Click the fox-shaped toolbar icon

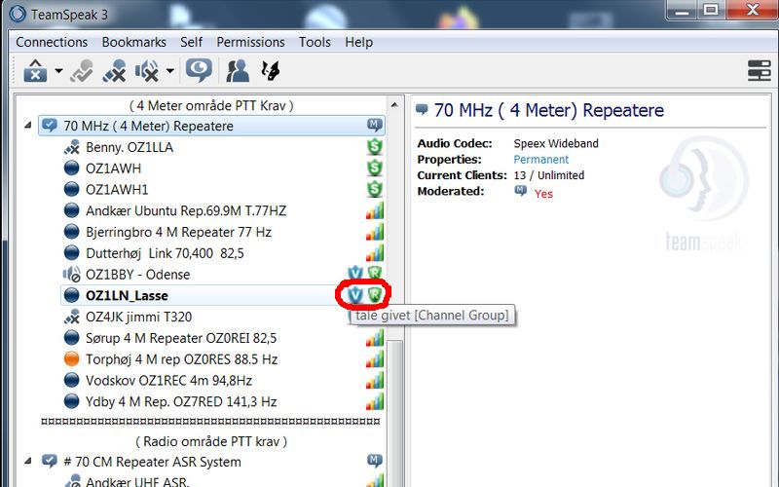coord(271,71)
